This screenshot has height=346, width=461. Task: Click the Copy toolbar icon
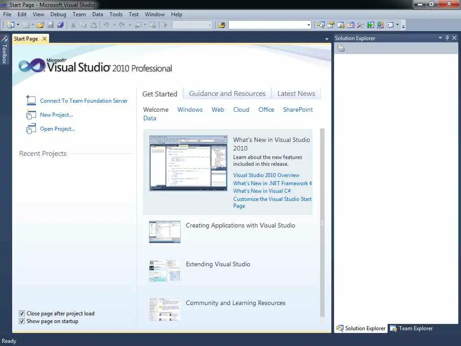coord(83,25)
